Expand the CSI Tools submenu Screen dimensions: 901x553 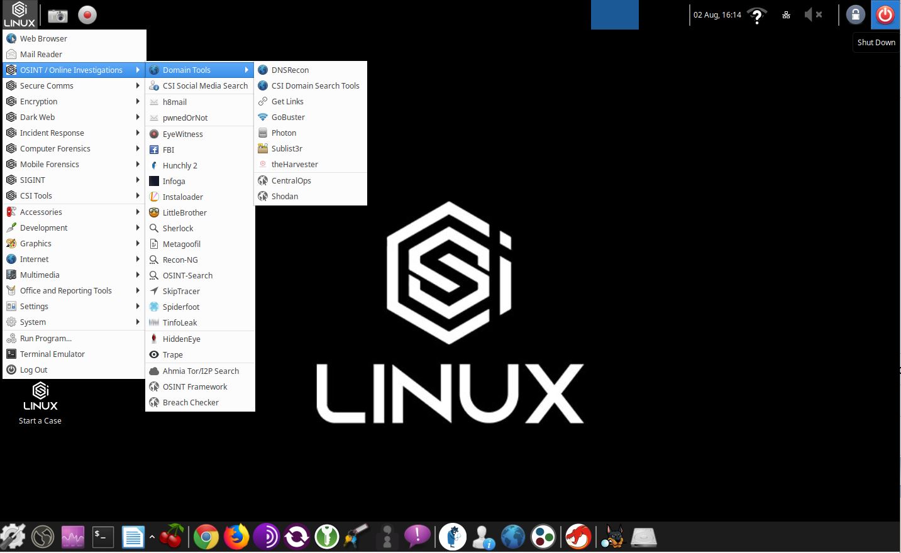tap(74, 195)
